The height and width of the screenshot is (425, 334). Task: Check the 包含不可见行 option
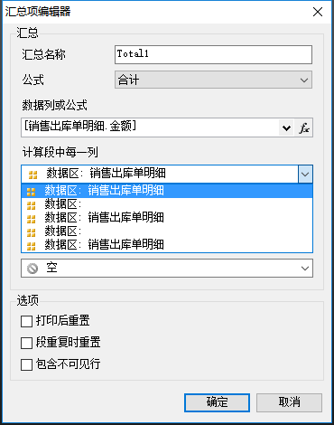click(x=26, y=364)
